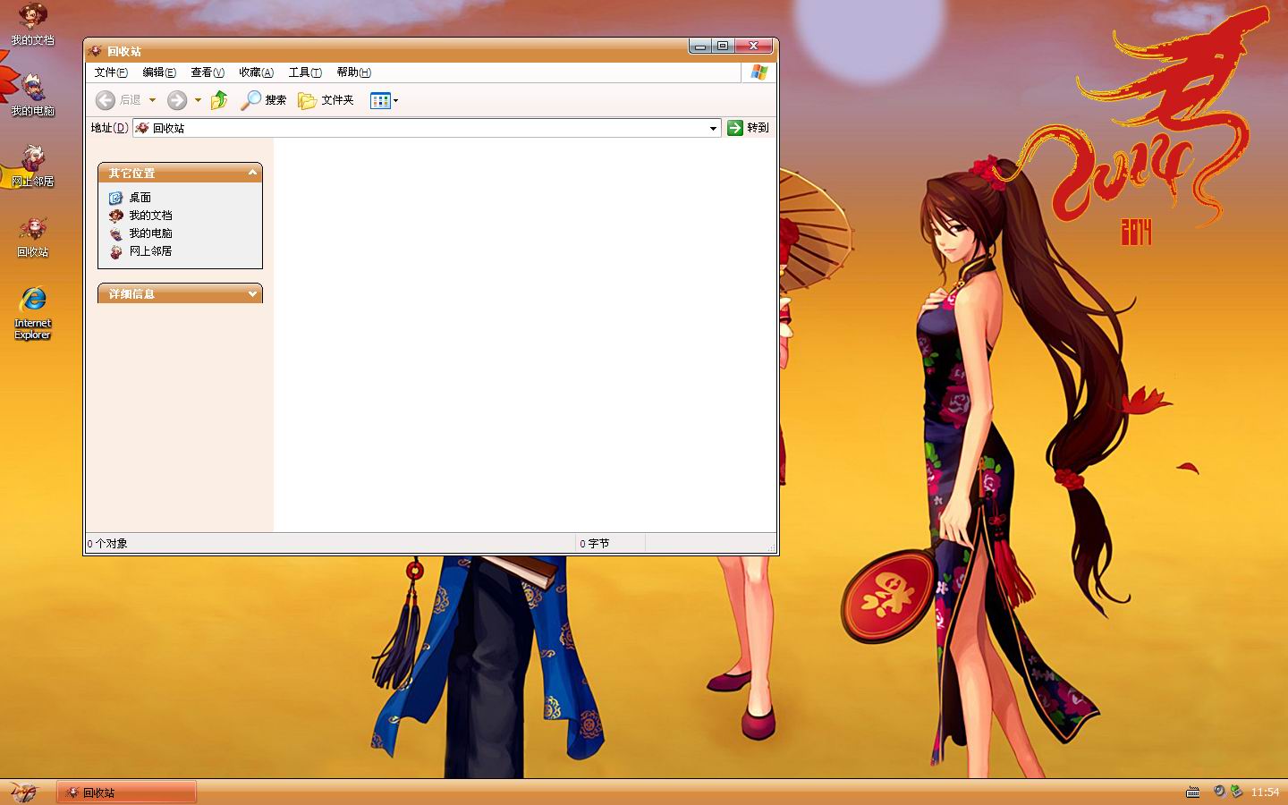1288x805 pixels.
Task: Click the green tray icon next to the clock
Action: 1236,792
